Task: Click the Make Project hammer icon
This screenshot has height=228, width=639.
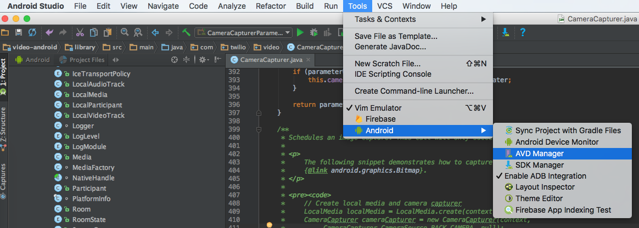Action: pyautogui.click(x=186, y=32)
